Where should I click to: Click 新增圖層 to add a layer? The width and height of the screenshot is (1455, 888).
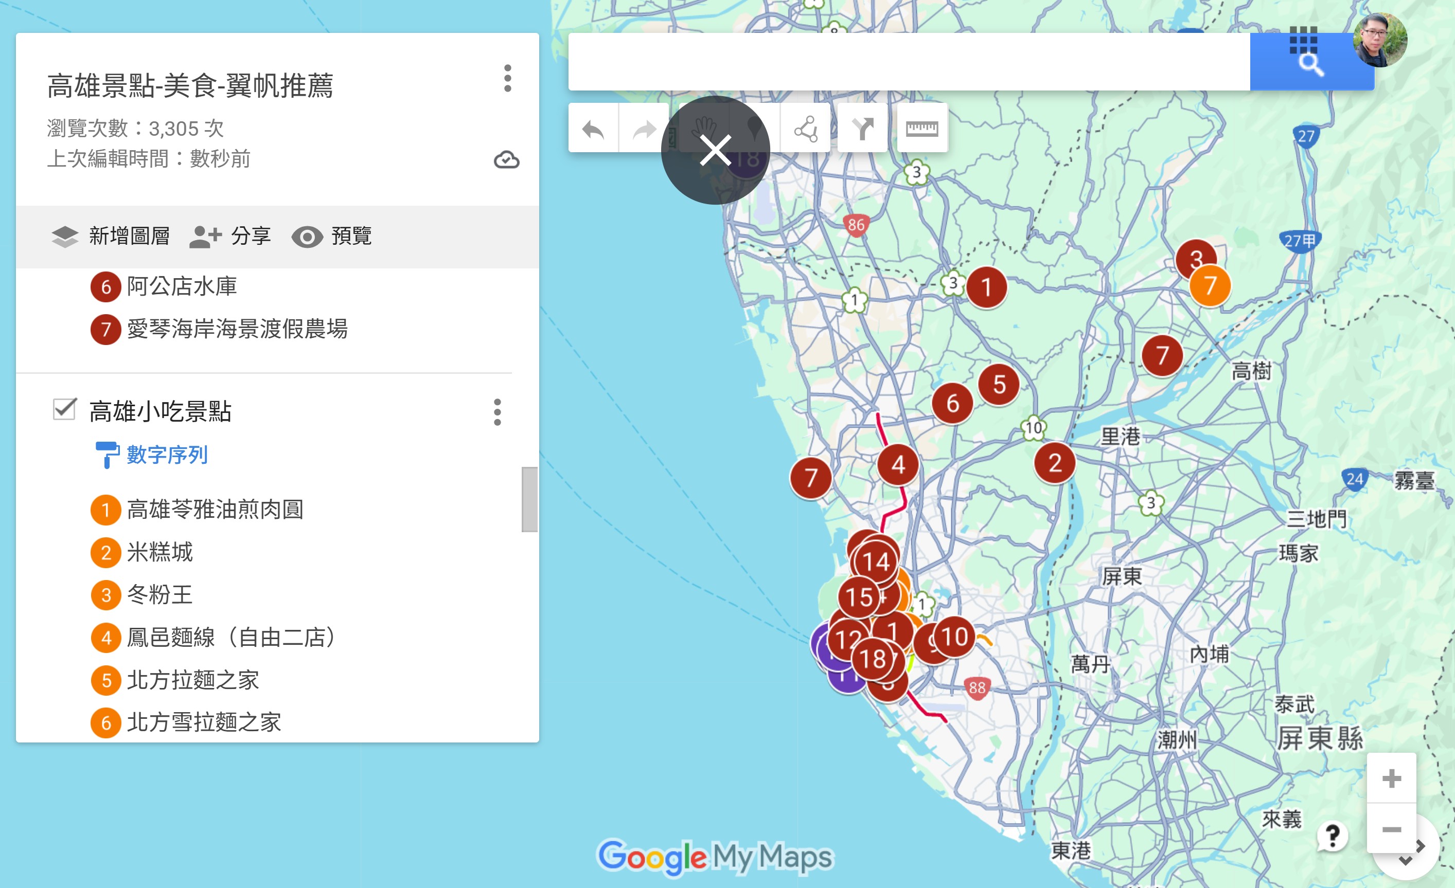tap(111, 237)
